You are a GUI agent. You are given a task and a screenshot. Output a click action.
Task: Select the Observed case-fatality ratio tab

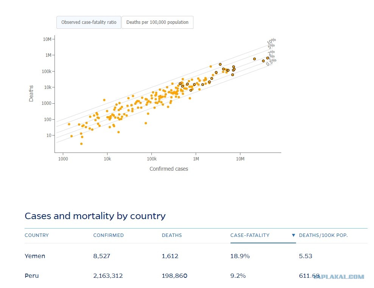coord(89,22)
